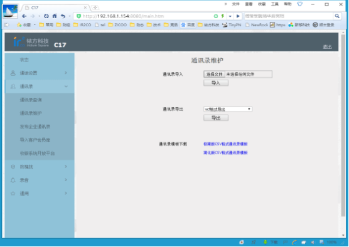The height and width of the screenshot is (247, 349).
Task: Open the 收藏 menu
Action: pyautogui.click(x=262, y=4)
